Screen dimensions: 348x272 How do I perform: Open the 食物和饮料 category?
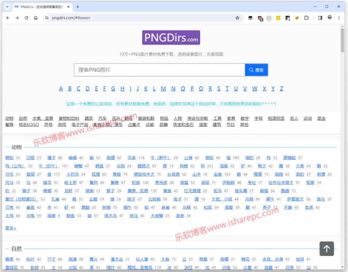69,118
